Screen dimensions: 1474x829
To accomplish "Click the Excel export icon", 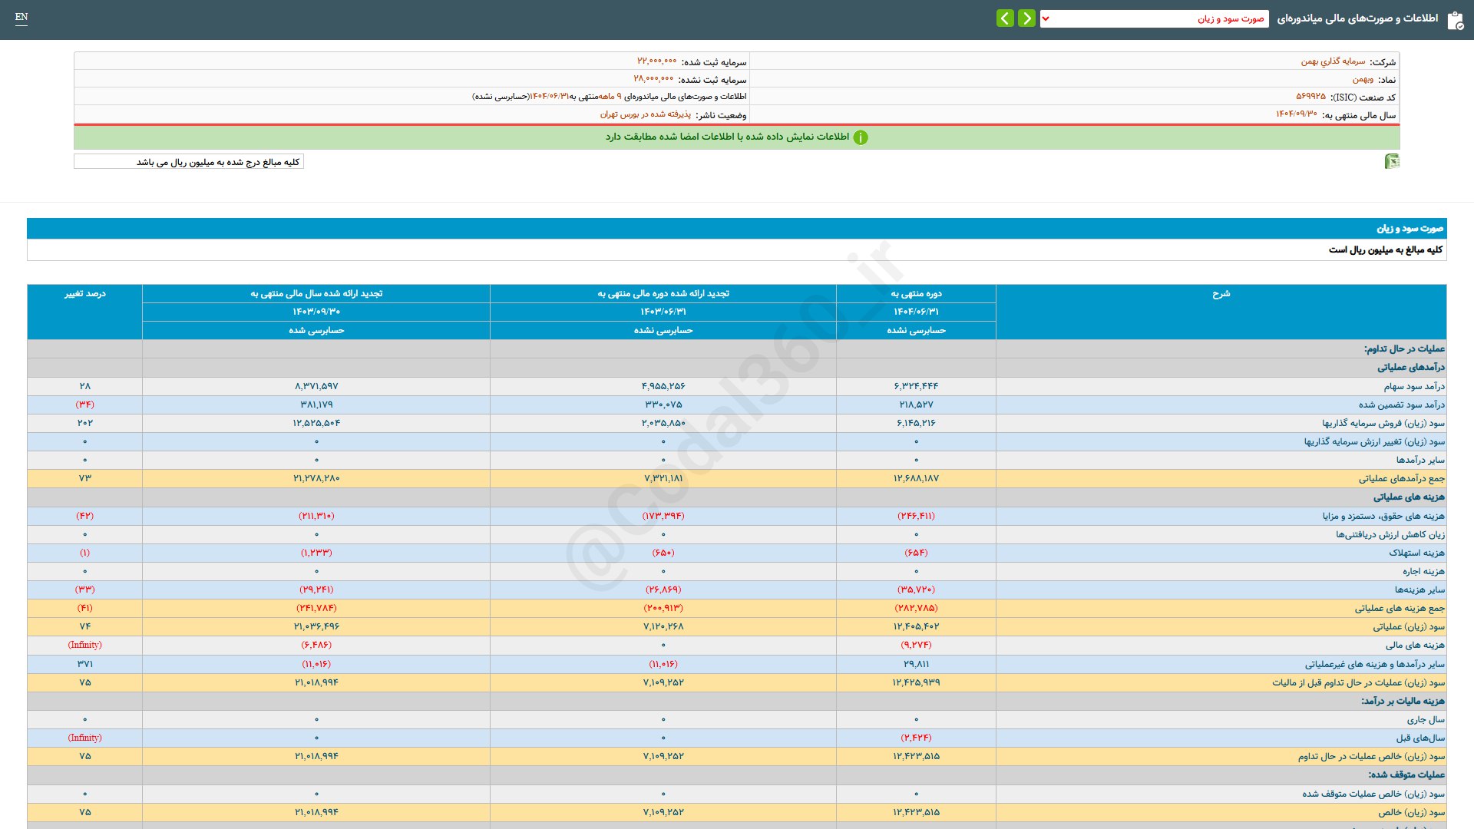I will 1391,161.
